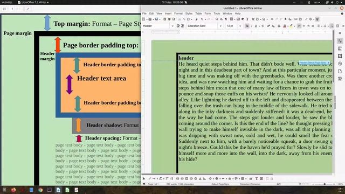Choose the Rectangle shape in drawing toolbar
This screenshot has width=345, height=194.
click(x=177, y=178)
